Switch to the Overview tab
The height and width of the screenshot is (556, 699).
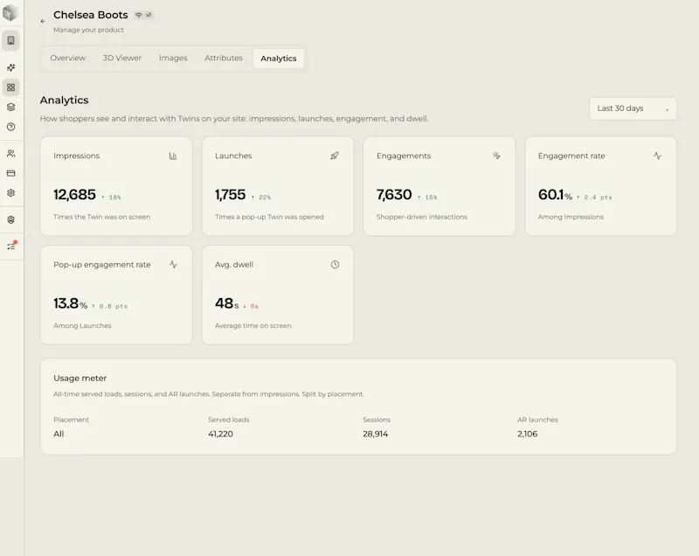click(68, 58)
